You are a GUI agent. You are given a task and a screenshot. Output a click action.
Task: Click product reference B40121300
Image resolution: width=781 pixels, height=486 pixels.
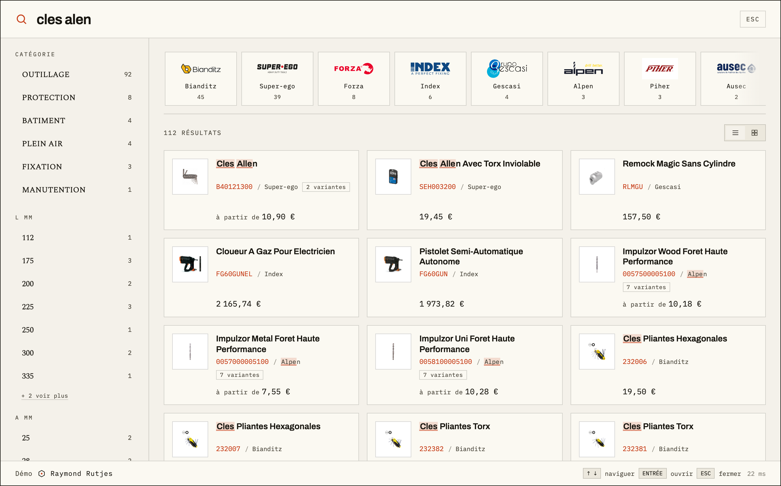pyautogui.click(x=234, y=187)
